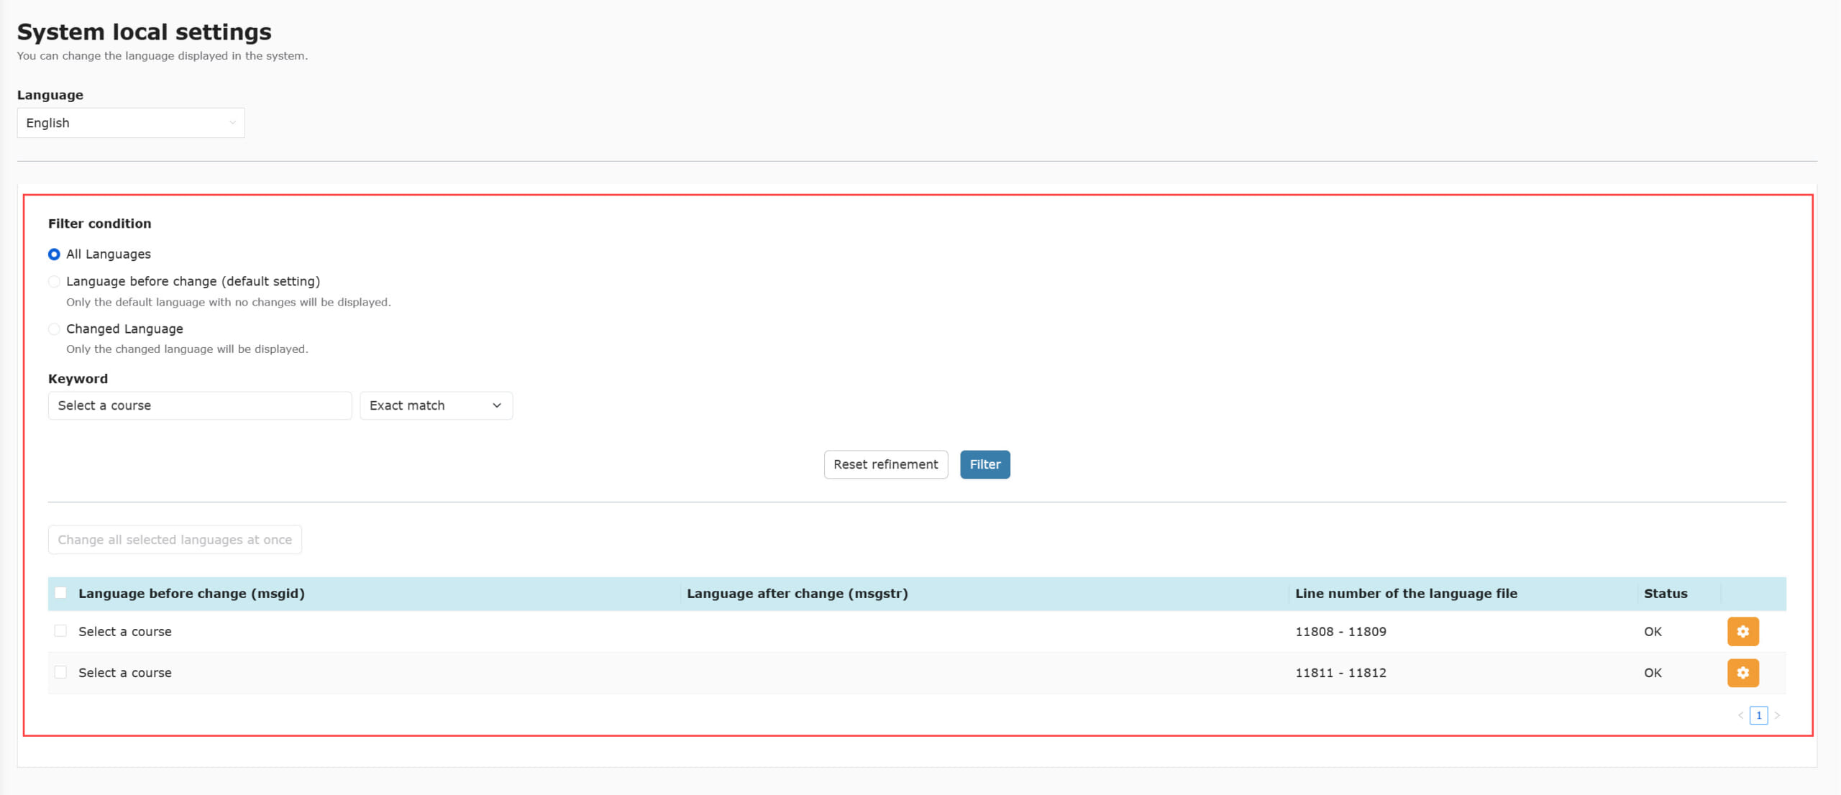The image size is (1841, 795).
Task: Click Language before change (msgid) column header
Action: click(191, 594)
